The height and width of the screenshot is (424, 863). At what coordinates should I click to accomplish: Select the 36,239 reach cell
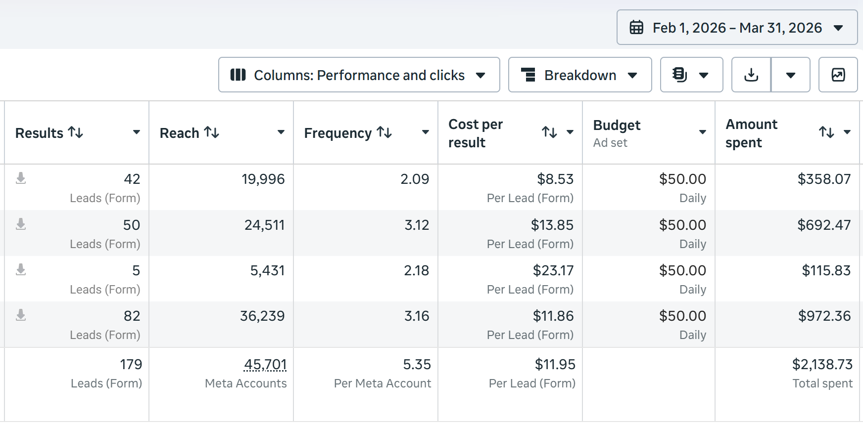click(x=221, y=324)
